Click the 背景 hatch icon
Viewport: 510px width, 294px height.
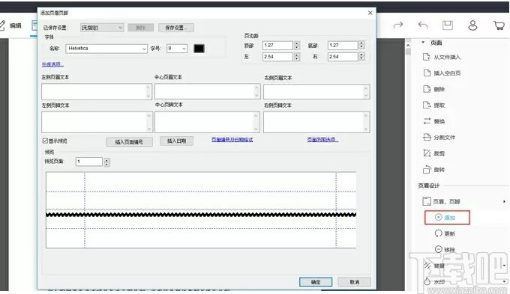point(427,265)
